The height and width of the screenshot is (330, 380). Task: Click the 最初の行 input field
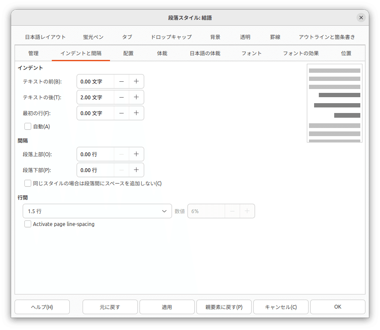point(95,113)
